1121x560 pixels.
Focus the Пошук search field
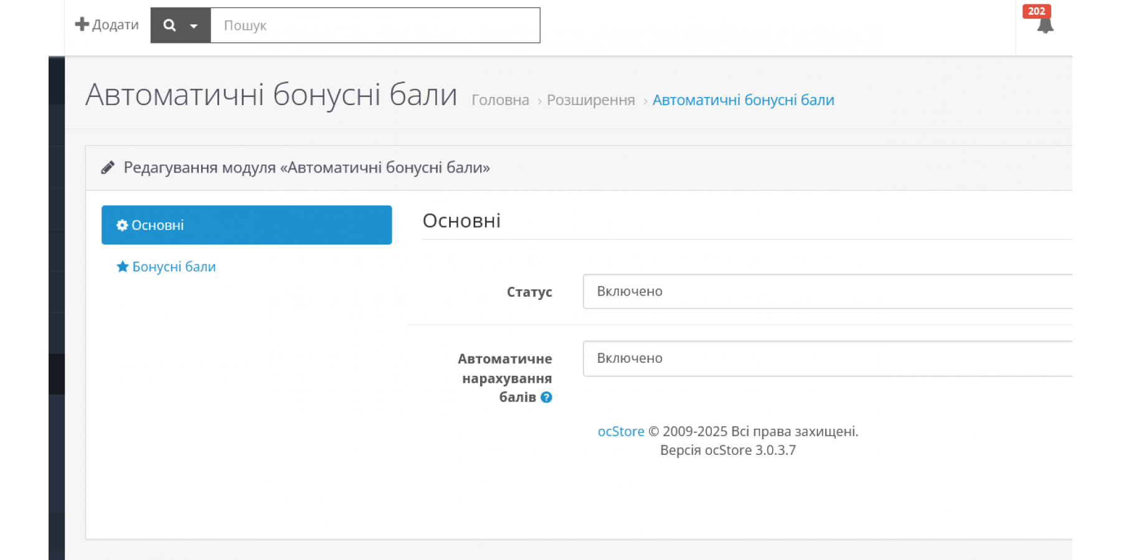[x=375, y=26]
